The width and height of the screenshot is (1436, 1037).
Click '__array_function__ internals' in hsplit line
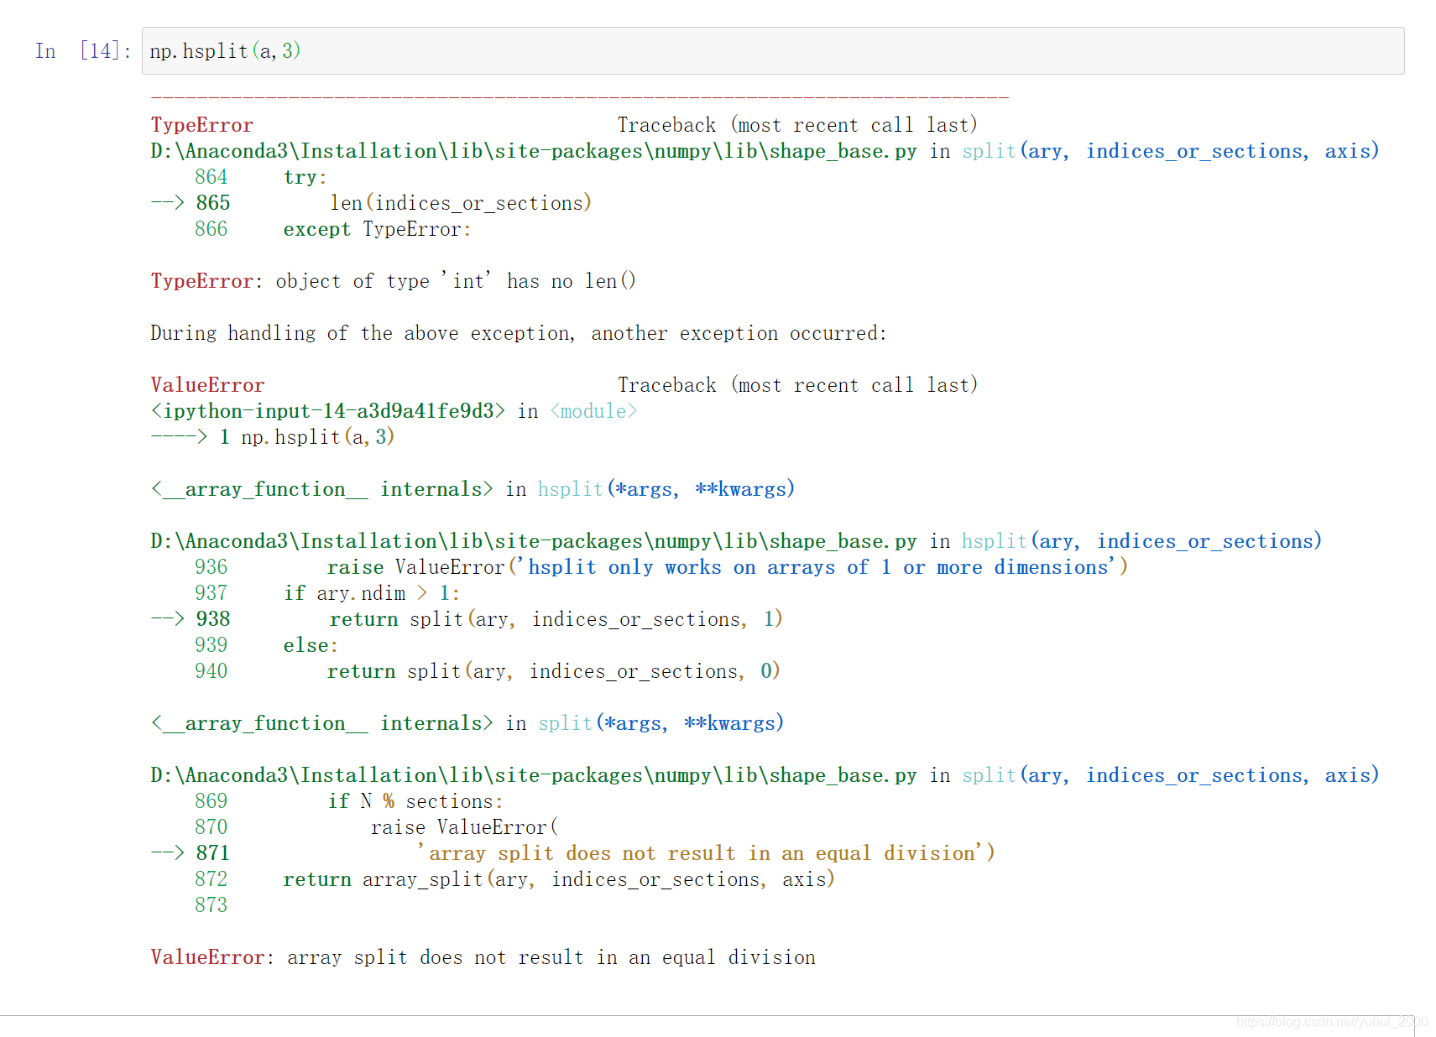[321, 489]
